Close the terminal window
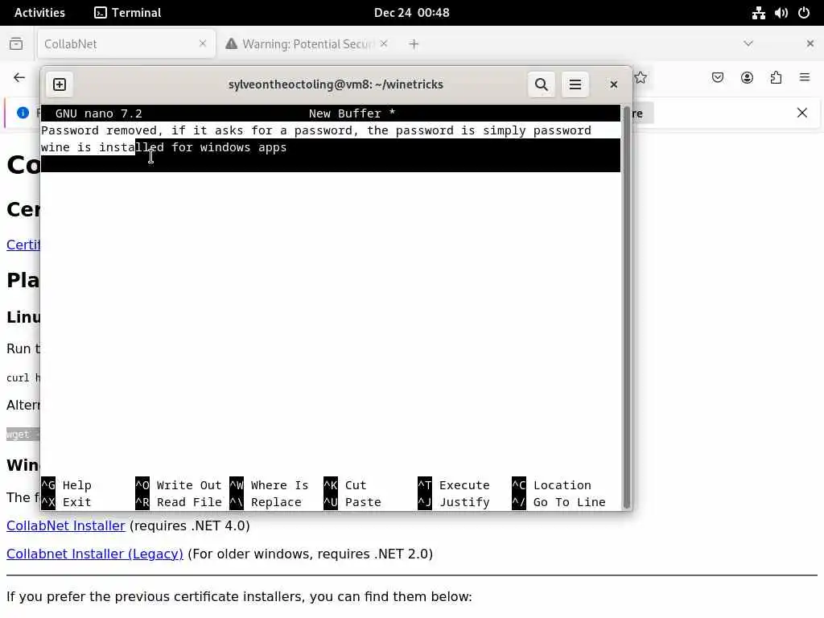This screenshot has width=824, height=618. tap(613, 84)
